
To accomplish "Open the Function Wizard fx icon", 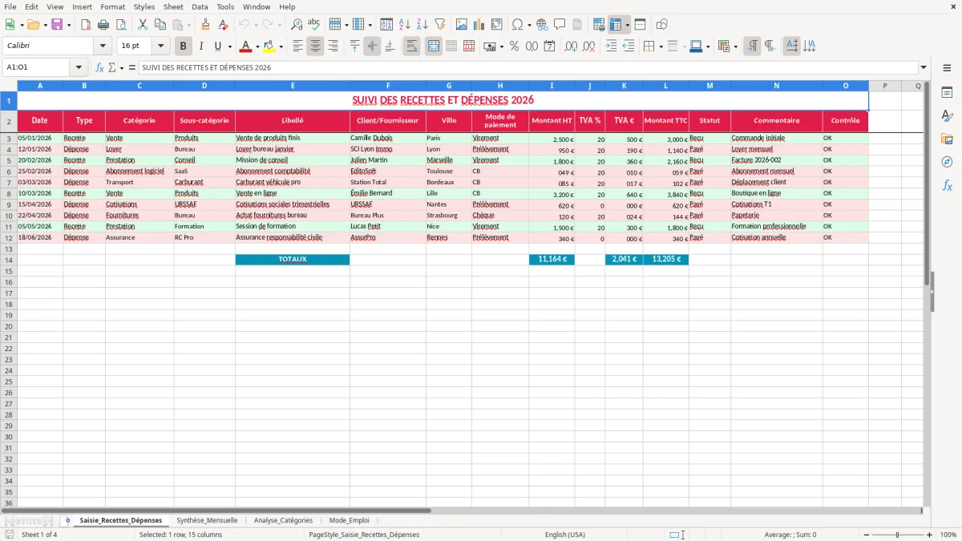I will [100, 67].
